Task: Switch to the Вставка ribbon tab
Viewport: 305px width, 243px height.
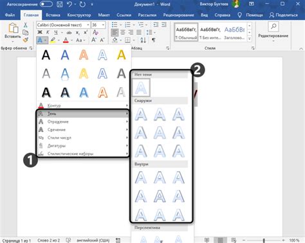Action: click(x=53, y=15)
